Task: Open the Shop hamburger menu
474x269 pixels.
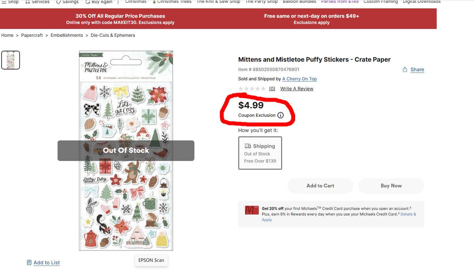Action: pos(3,2)
